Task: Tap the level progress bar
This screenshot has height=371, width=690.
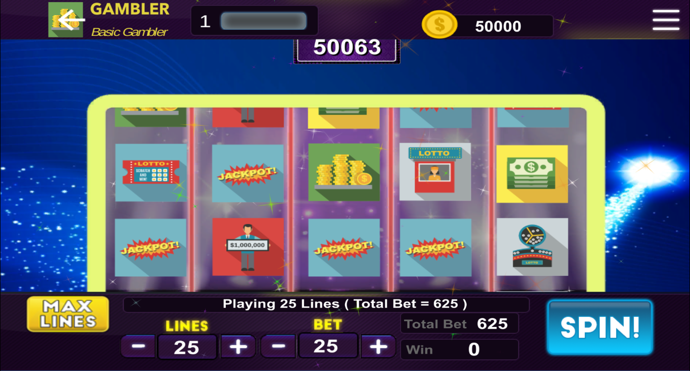Action: click(x=263, y=21)
